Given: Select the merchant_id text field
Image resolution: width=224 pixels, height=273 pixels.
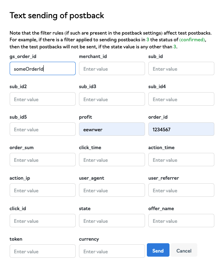Looking at the screenshot, I should pos(112,68).
